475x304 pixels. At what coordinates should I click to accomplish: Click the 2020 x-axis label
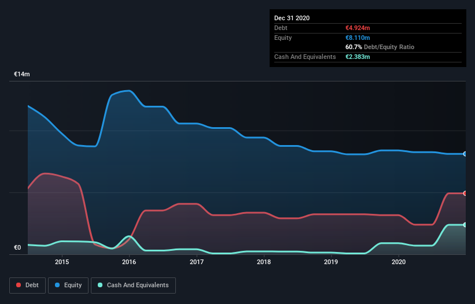[399, 262]
